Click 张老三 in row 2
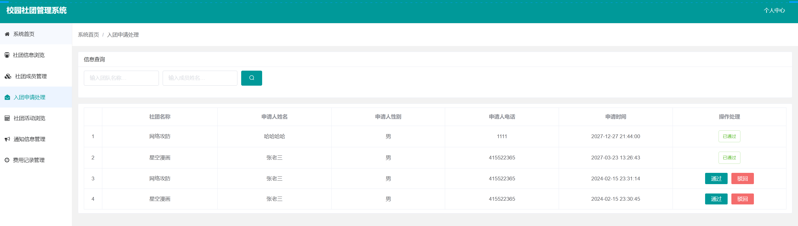Image resolution: width=798 pixels, height=226 pixels. 274,158
